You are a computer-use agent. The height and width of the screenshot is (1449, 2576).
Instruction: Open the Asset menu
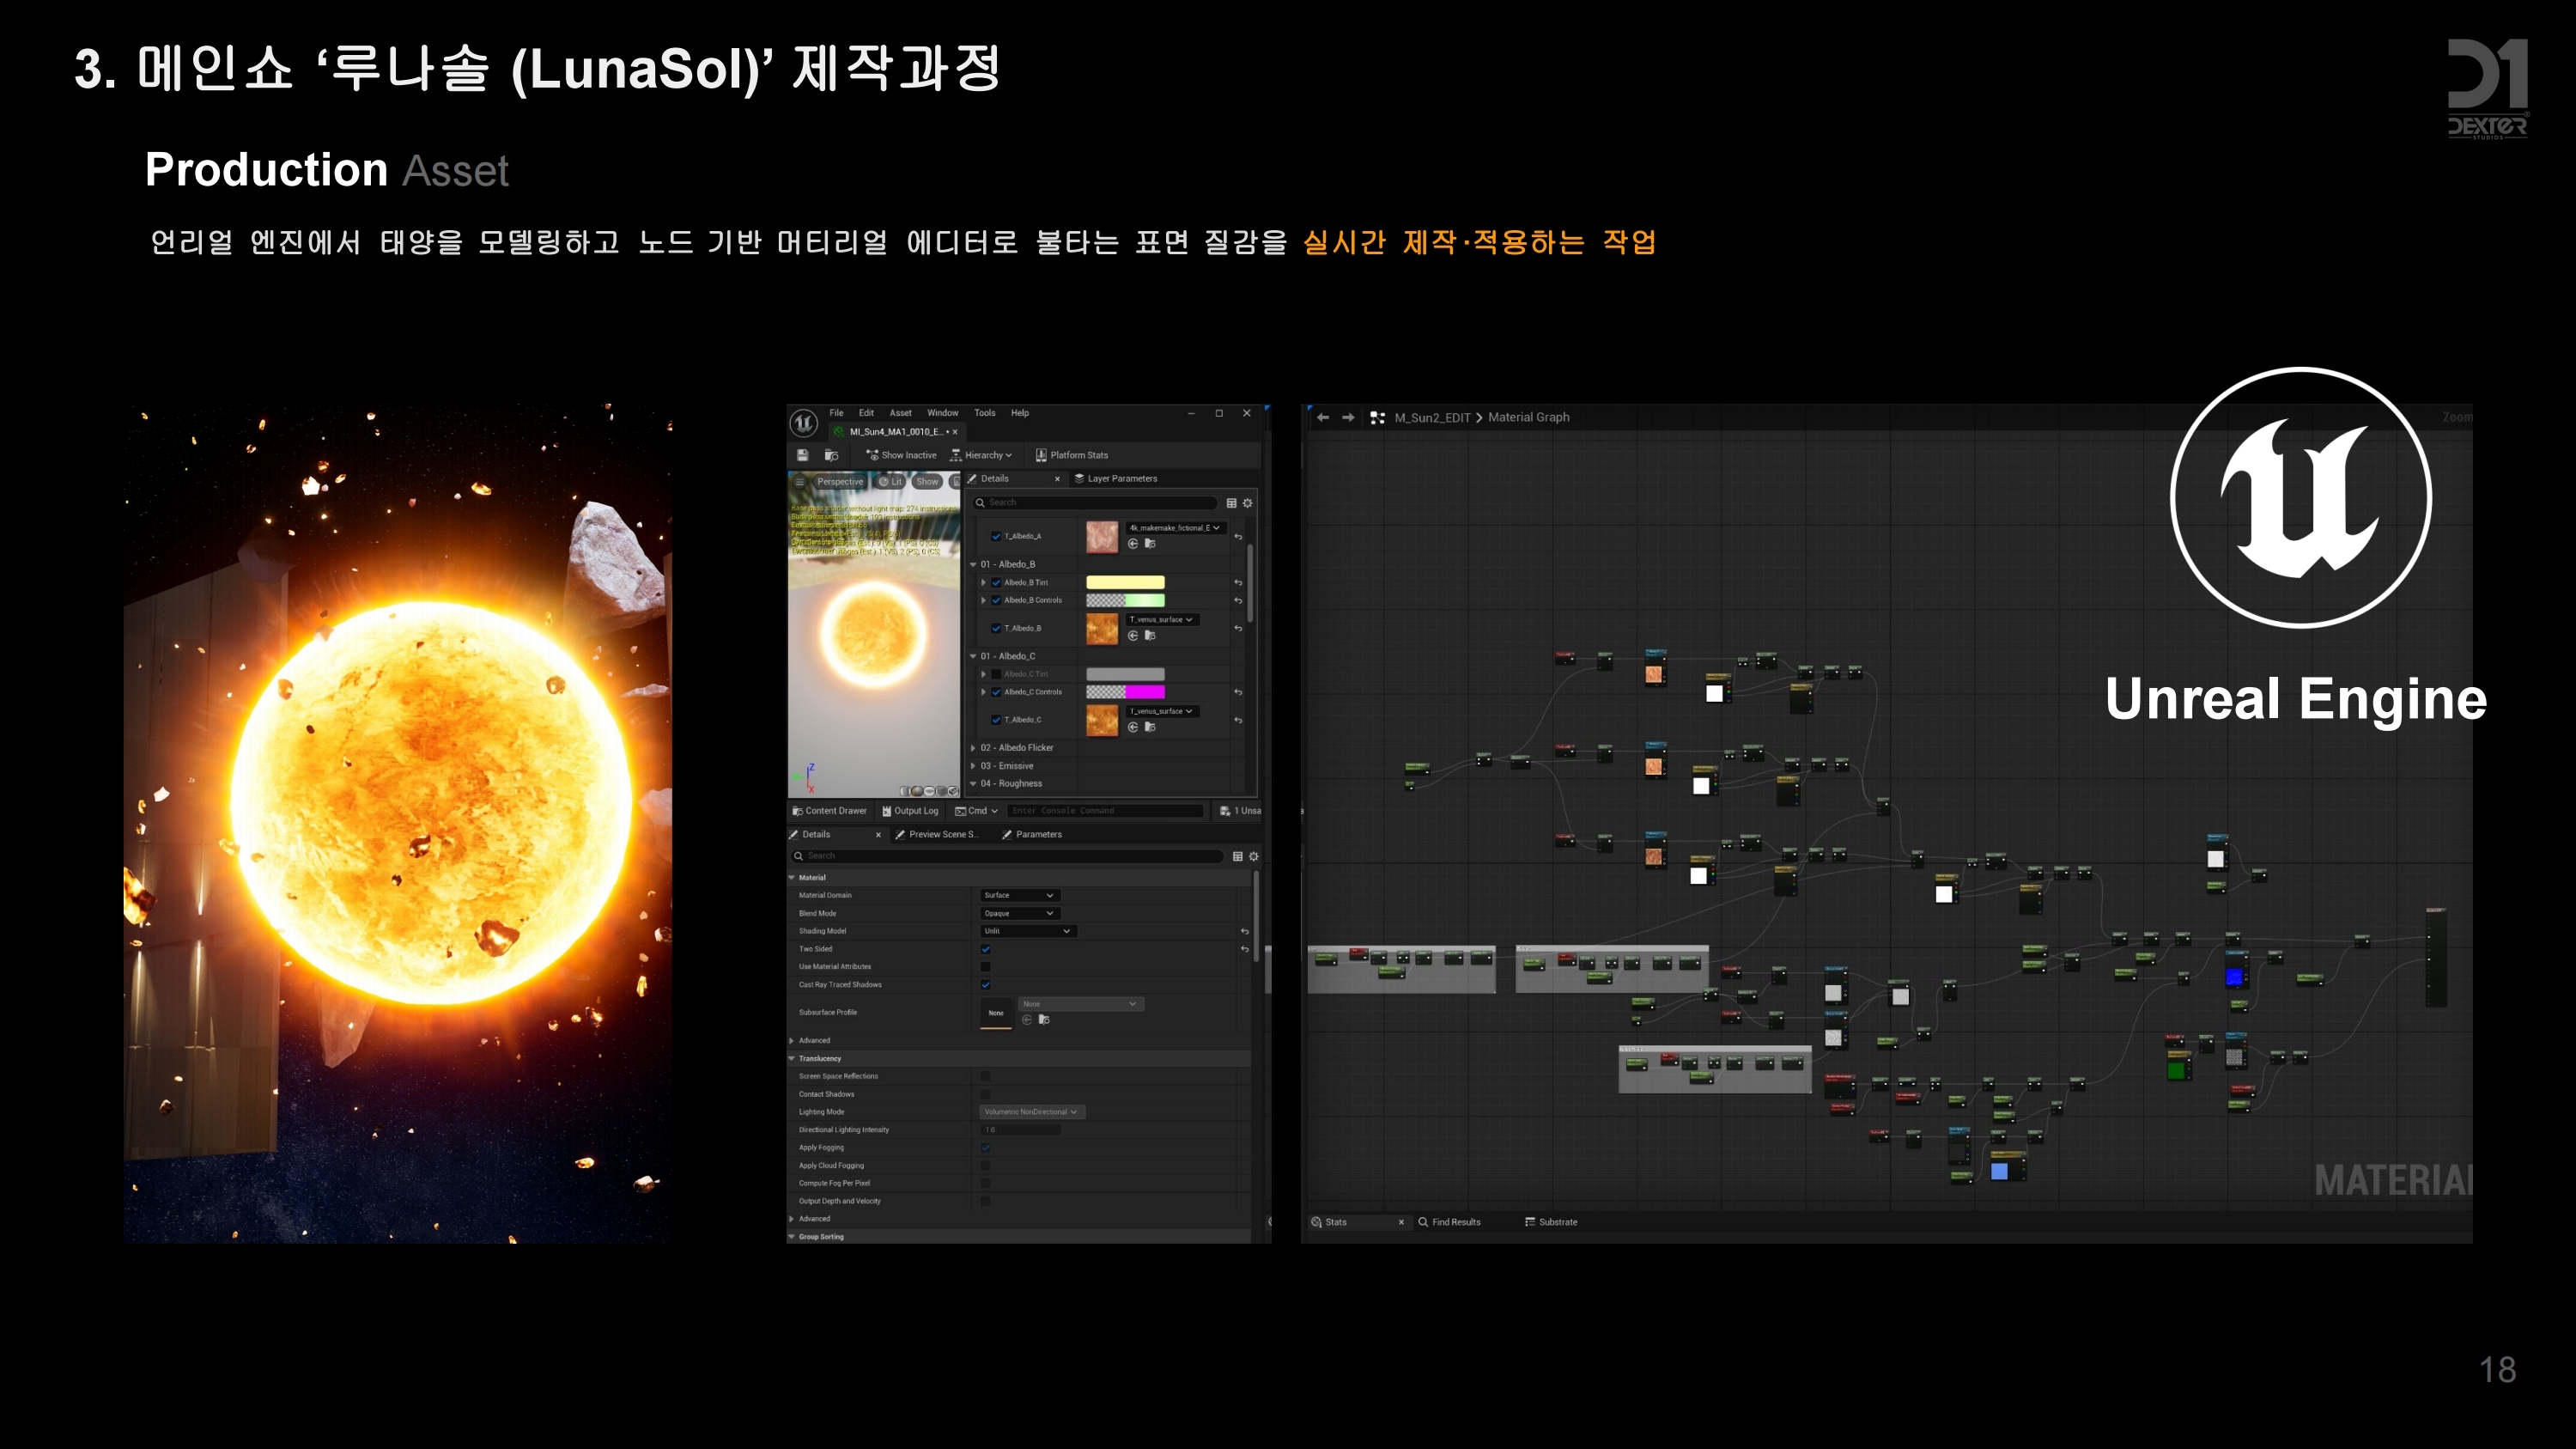[x=900, y=413]
